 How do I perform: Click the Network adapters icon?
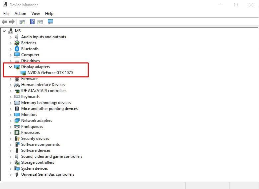(17, 121)
